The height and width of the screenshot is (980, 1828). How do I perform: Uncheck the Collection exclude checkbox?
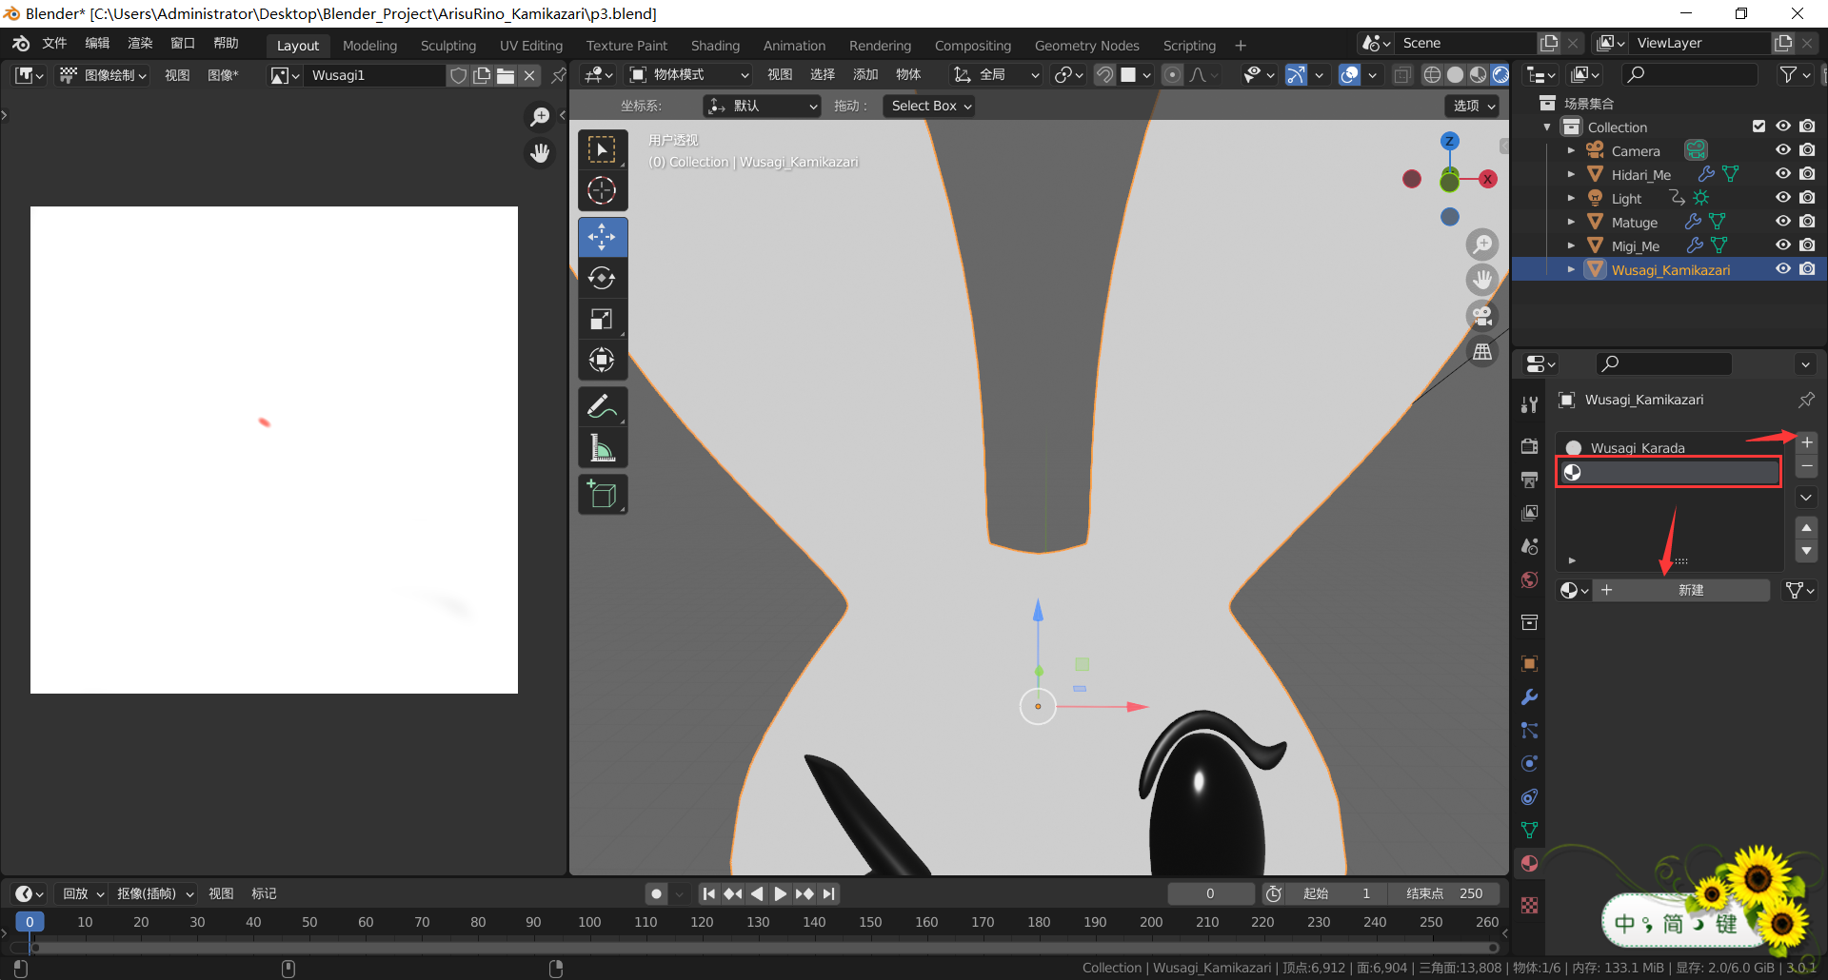click(x=1758, y=127)
